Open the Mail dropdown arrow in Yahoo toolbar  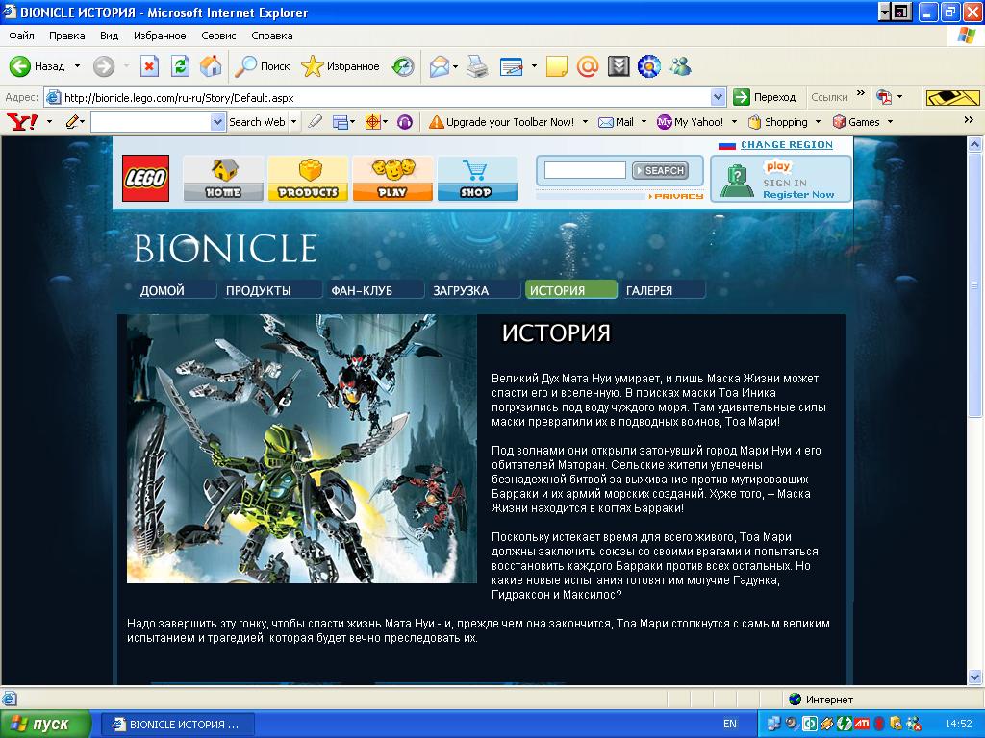644,122
